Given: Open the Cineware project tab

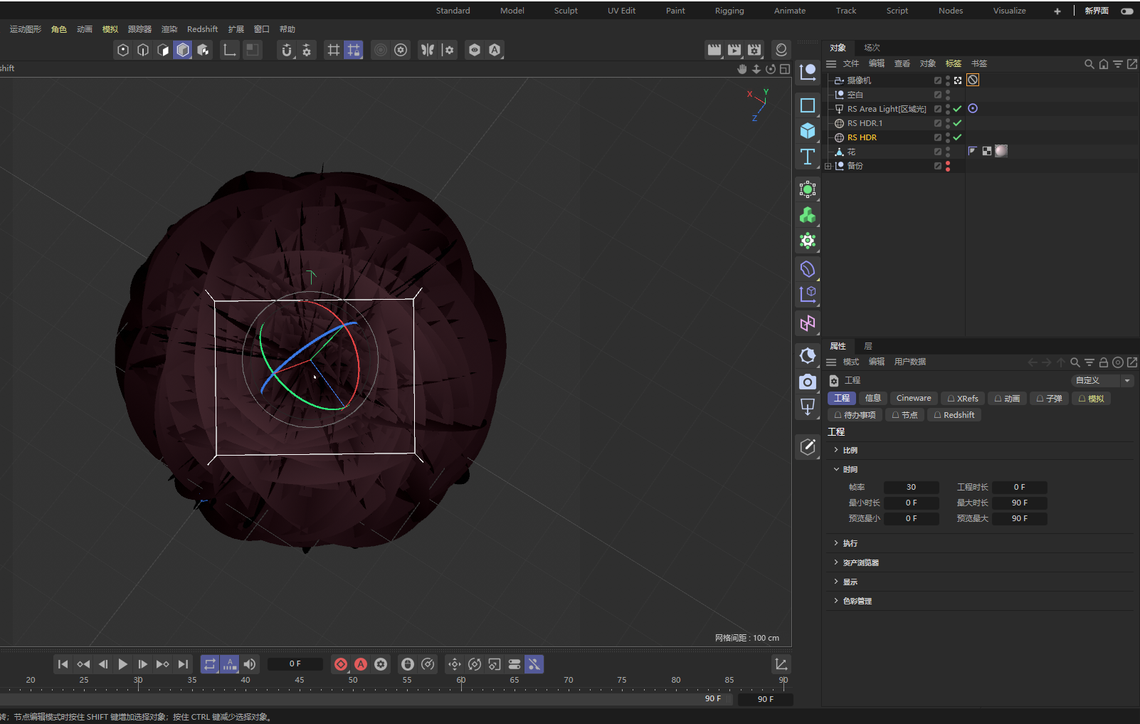Looking at the screenshot, I should [x=914, y=399].
